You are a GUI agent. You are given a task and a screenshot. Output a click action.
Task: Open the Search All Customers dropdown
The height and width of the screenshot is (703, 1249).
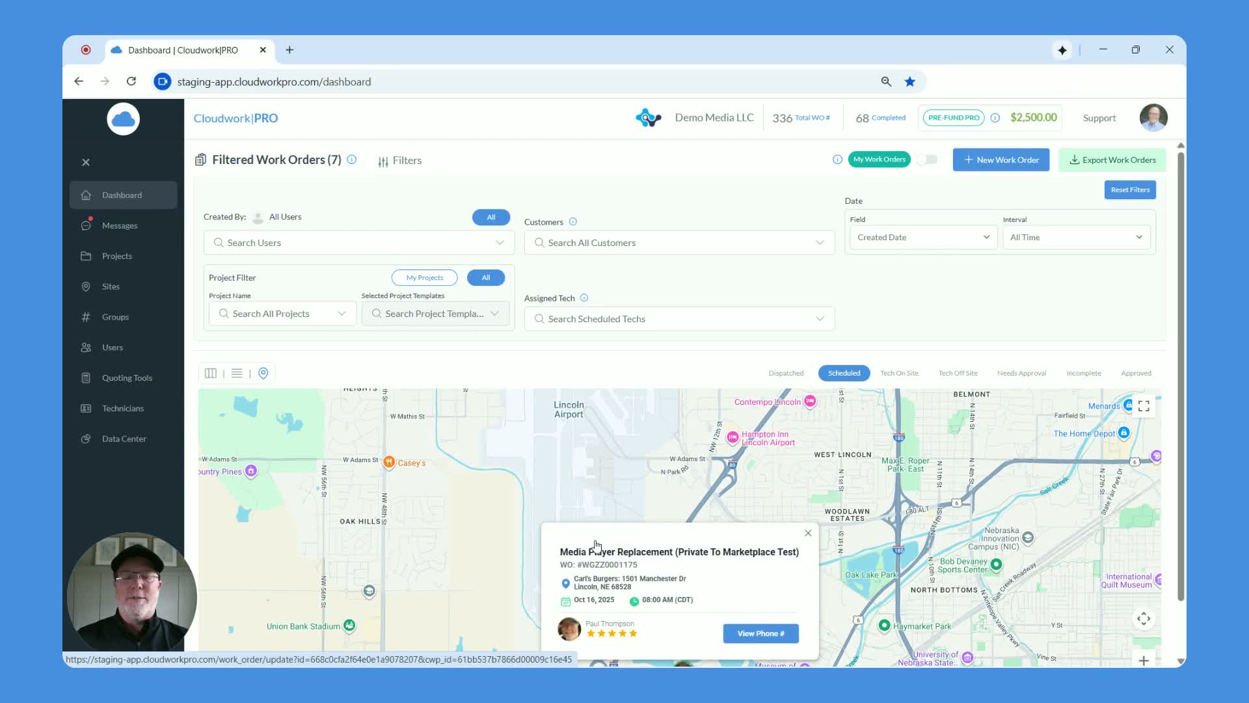[679, 243]
